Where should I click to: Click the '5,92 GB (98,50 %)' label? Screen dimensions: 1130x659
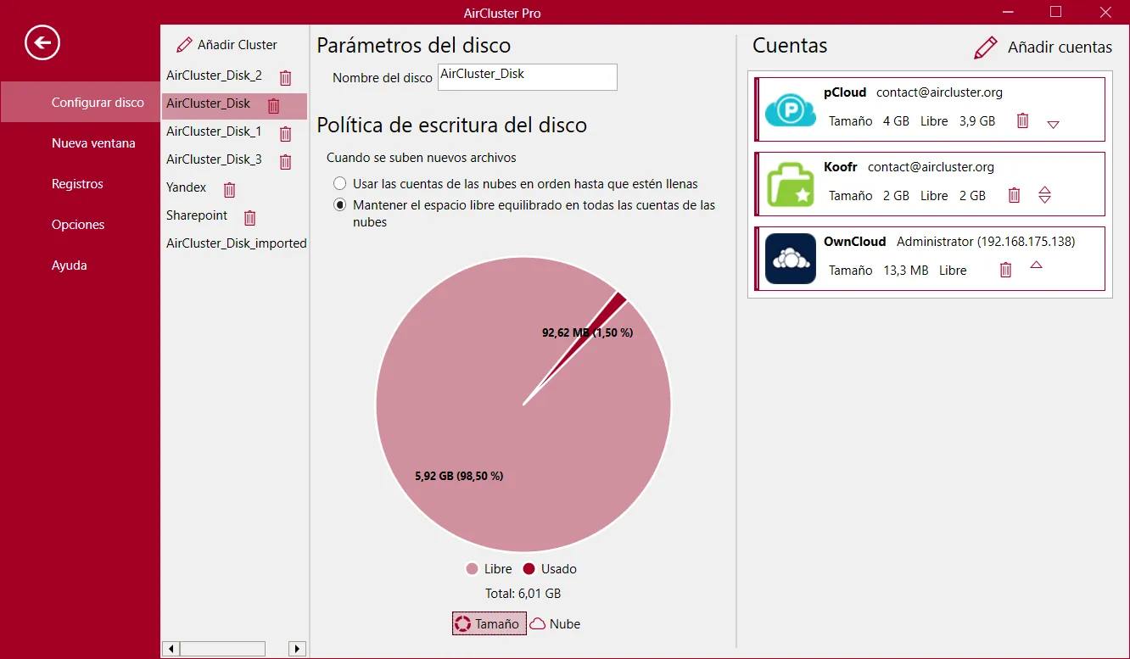[459, 476]
